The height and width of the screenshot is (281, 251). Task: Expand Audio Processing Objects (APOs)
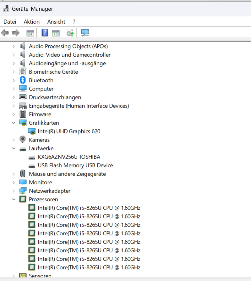click(14, 46)
